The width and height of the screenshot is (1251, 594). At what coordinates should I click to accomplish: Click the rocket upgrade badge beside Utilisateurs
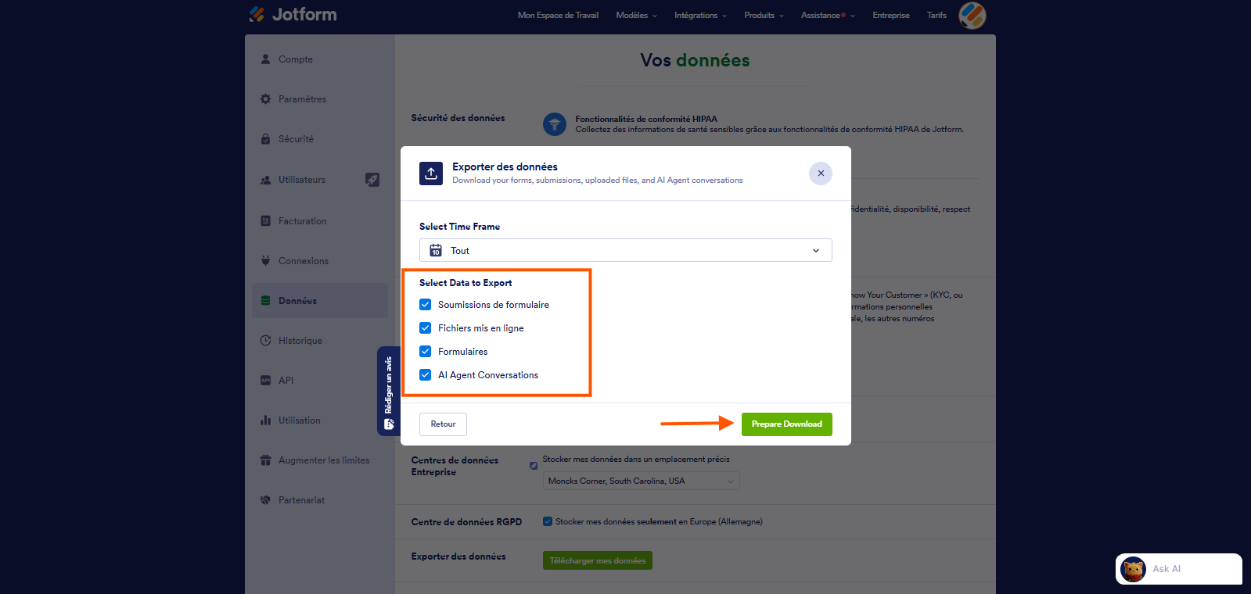(372, 180)
